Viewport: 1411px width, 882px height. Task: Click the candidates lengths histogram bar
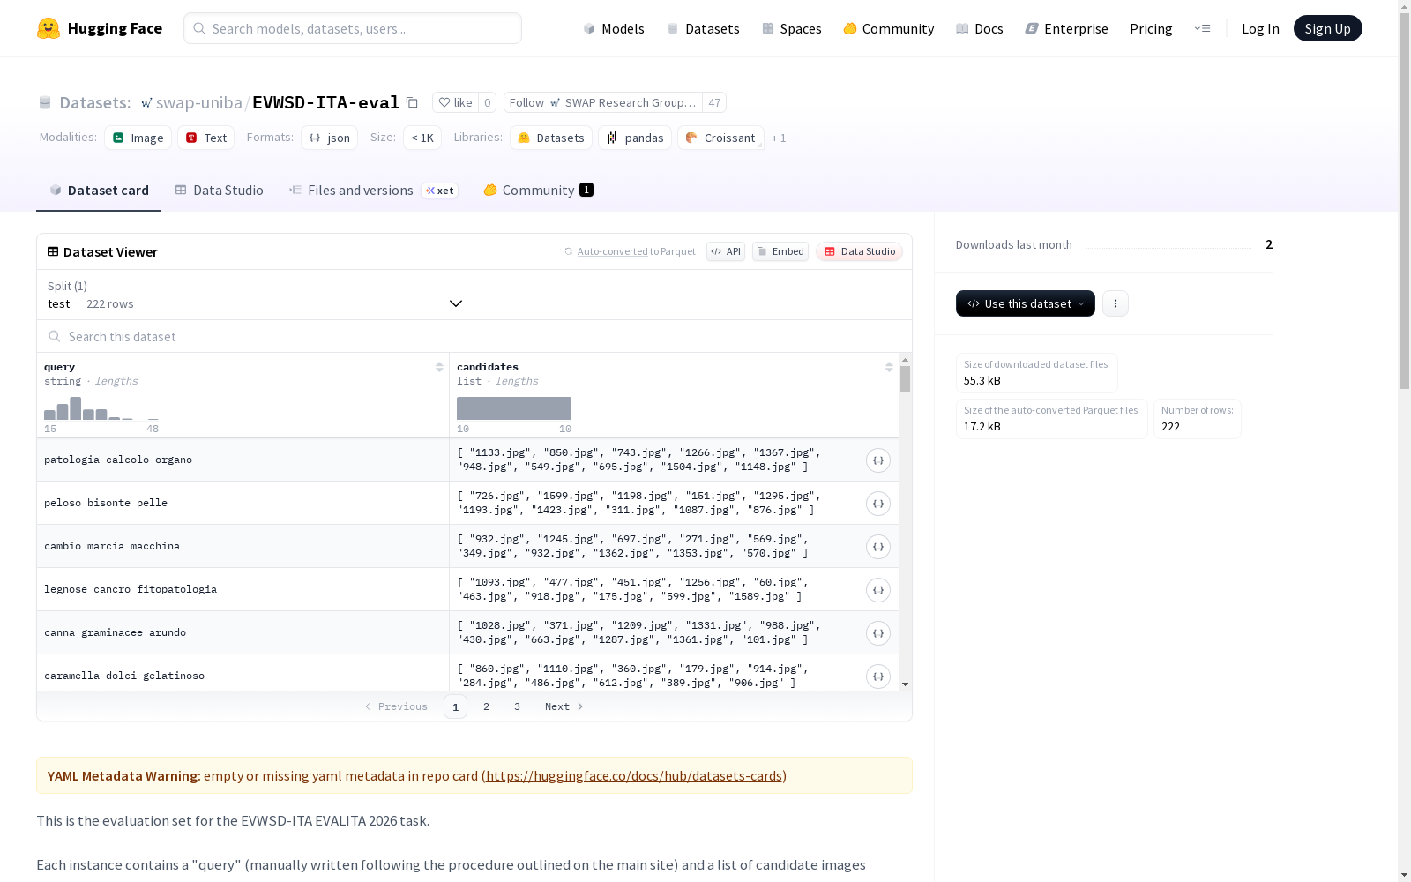pos(514,408)
